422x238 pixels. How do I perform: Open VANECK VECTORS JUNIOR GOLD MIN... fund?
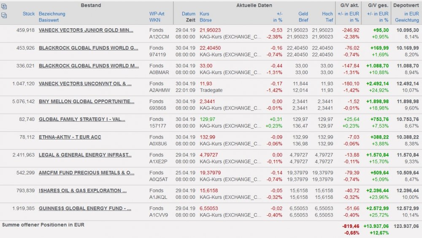(86, 30)
